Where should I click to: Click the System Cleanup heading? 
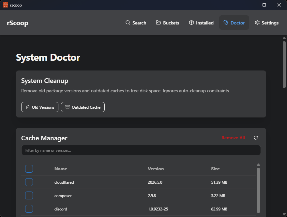(45, 81)
